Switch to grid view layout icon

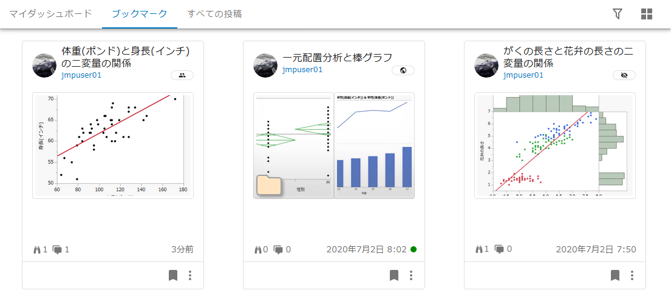pyautogui.click(x=647, y=14)
